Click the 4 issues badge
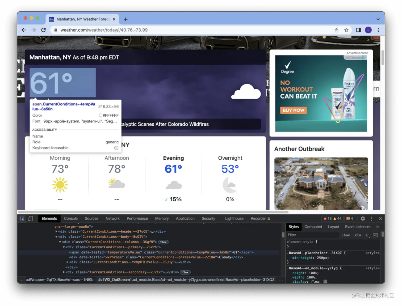This screenshot has height=306, width=402. [x=350, y=219]
